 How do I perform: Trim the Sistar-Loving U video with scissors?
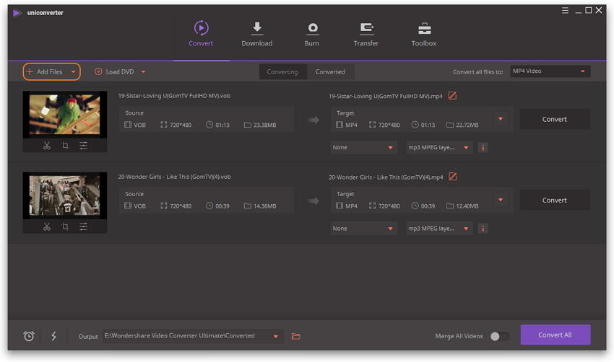(x=47, y=146)
